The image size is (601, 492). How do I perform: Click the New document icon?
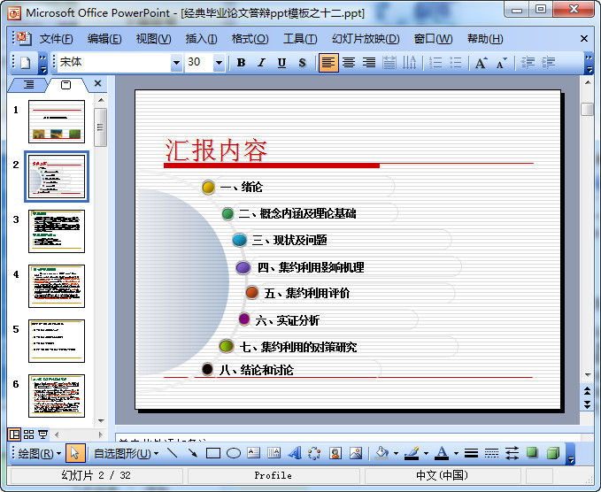(x=26, y=63)
